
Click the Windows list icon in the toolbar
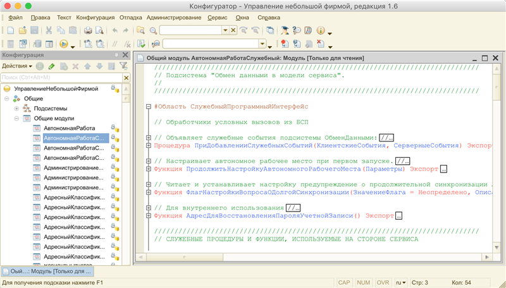point(270,30)
